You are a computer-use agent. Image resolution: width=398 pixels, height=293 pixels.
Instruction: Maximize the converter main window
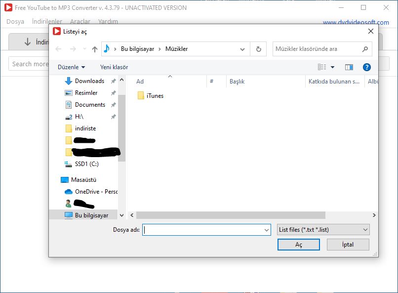pos(363,7)
